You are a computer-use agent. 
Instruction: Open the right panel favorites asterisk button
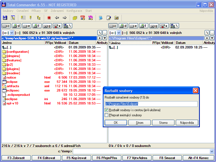[207, 38]
